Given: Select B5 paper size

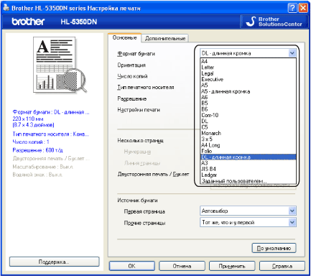Looking at the screenshot, I should (248, 103).
